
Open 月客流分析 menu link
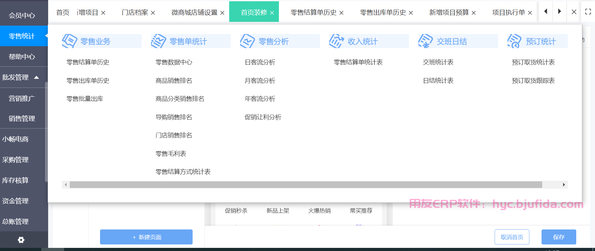(260, 81)
